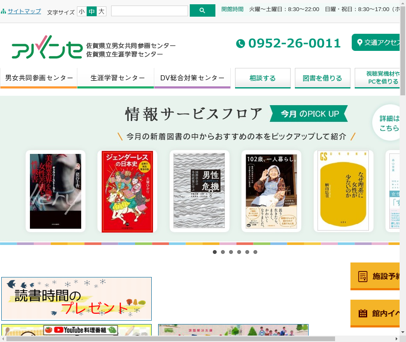Select the last carousel dot indicator
This screenshot has height=342, width=406.
click(256, 252)
